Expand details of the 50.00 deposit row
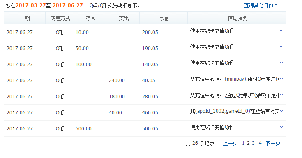This screenshot has height=158, width=302. click(281, 47)
